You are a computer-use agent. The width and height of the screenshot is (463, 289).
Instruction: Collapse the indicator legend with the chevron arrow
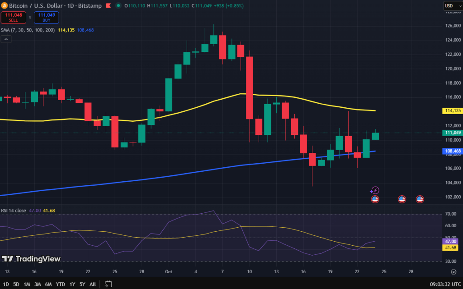tap(6, 39)
